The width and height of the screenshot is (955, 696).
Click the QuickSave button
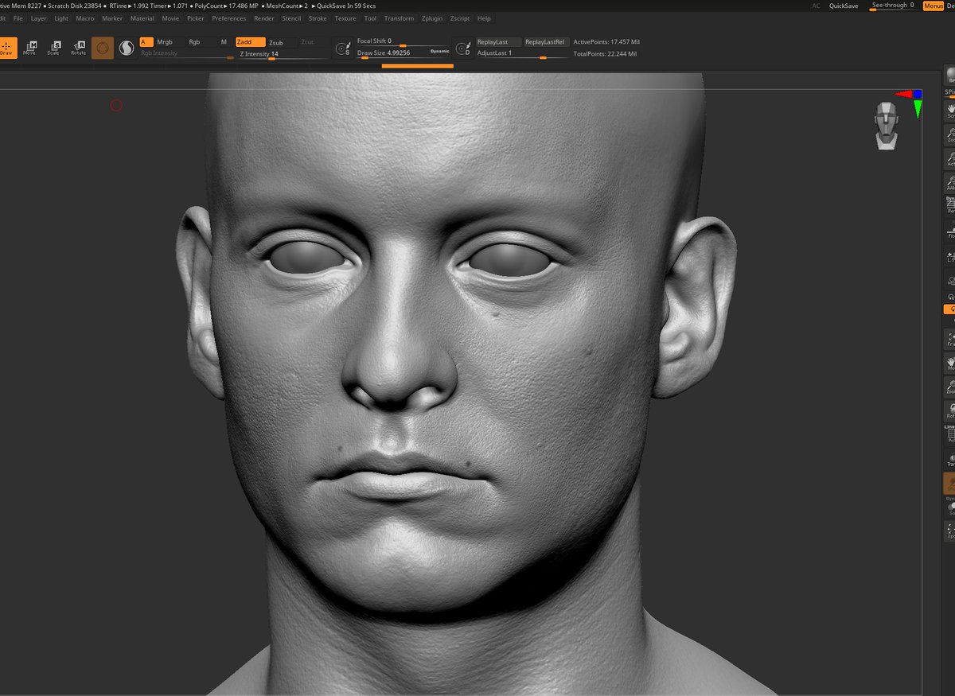[844, 6]
